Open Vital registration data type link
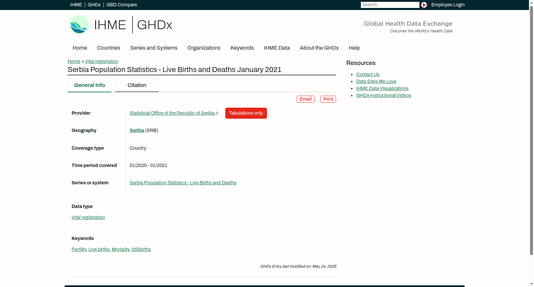 click(88, 217)
